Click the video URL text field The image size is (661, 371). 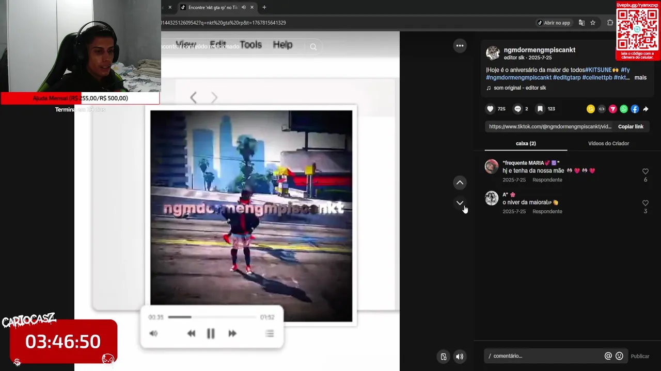coord(550,126)
